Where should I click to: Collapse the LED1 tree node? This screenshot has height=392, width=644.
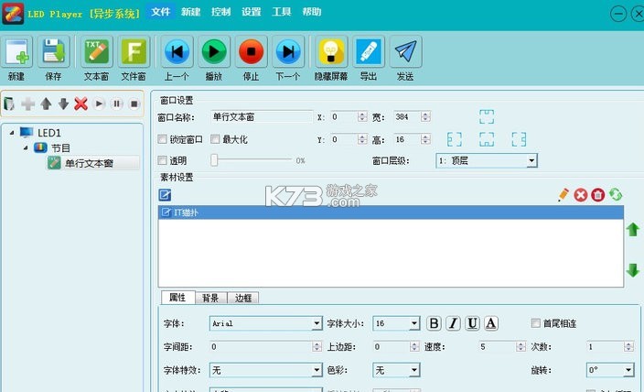[x=12, y=133]
